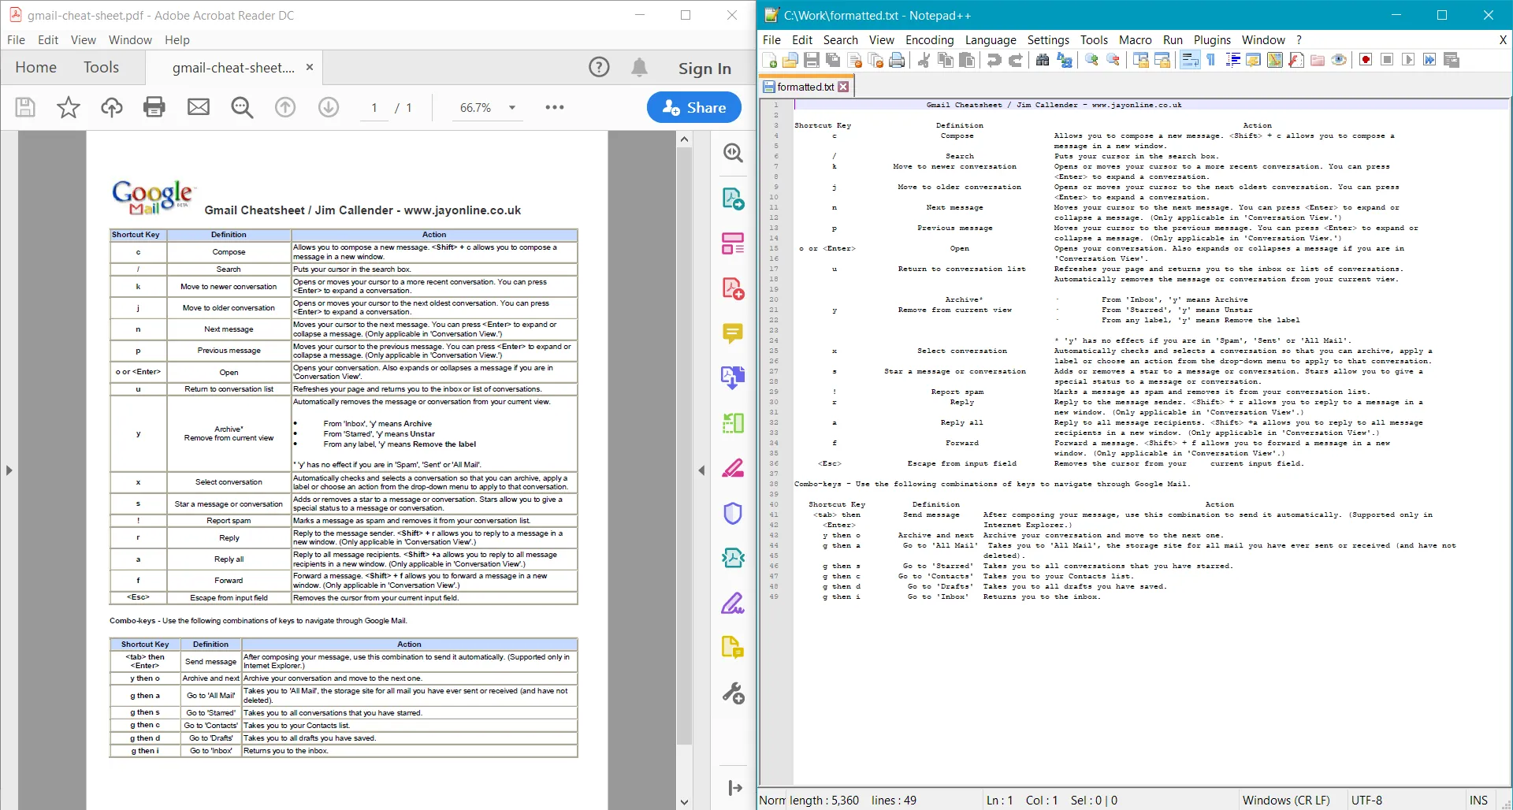Go to previous page in Acrobat
This screenshot has height=810, width=1513.
coord(285,107)
